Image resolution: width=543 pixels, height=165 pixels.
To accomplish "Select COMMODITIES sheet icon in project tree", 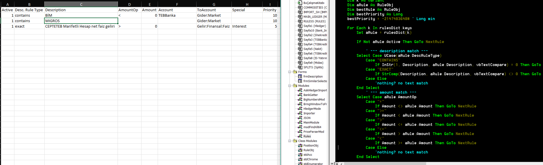I will pos(300,7).
